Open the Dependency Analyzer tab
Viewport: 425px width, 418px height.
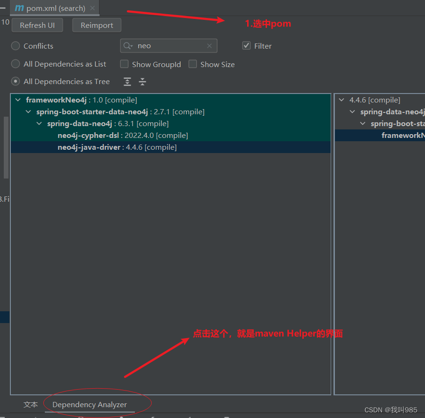pyautogui.click(x=89, y=404)
